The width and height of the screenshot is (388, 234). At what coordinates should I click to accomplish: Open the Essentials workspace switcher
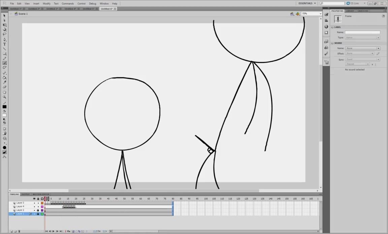(x=307, y=3)
